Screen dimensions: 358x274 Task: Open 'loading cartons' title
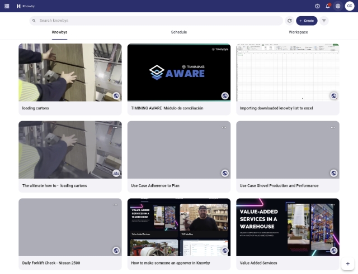[35, 108]
